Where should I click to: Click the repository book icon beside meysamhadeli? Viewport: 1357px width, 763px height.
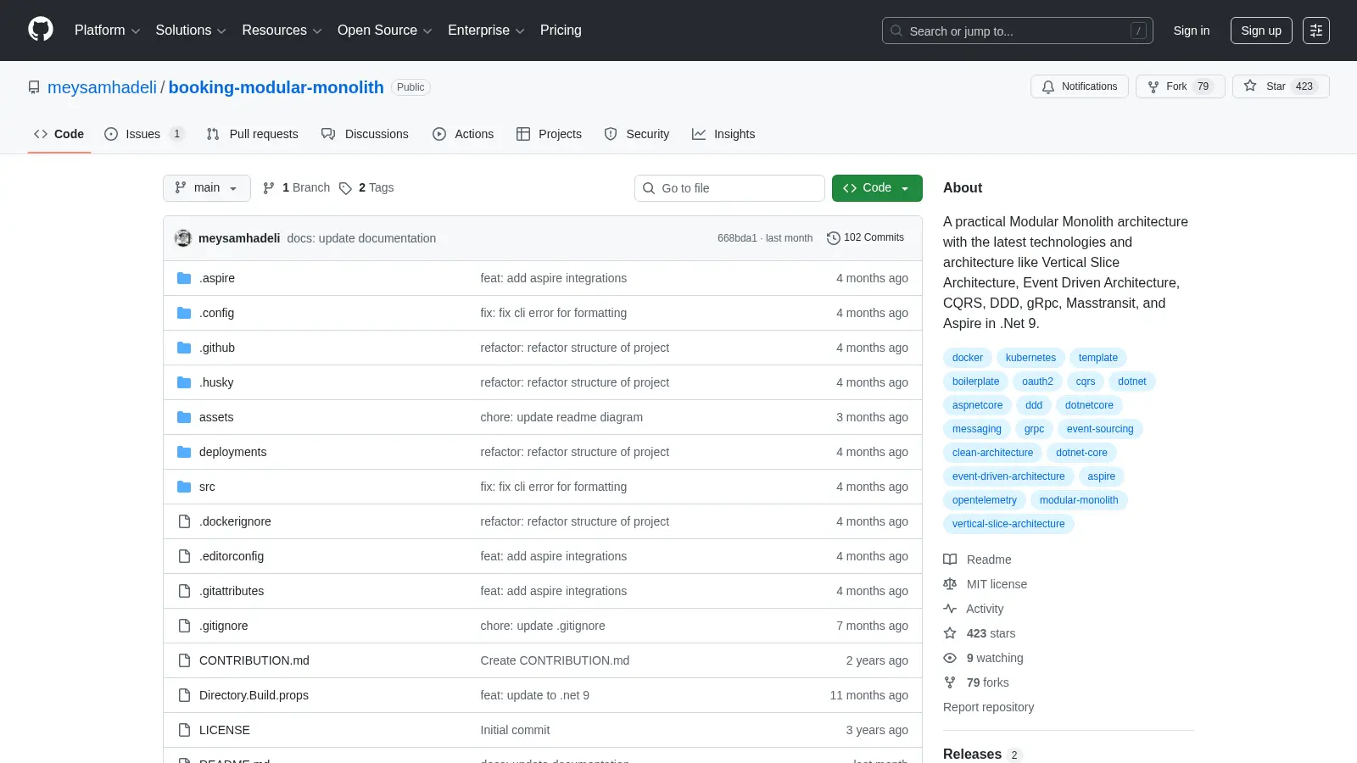click(34, 87)
